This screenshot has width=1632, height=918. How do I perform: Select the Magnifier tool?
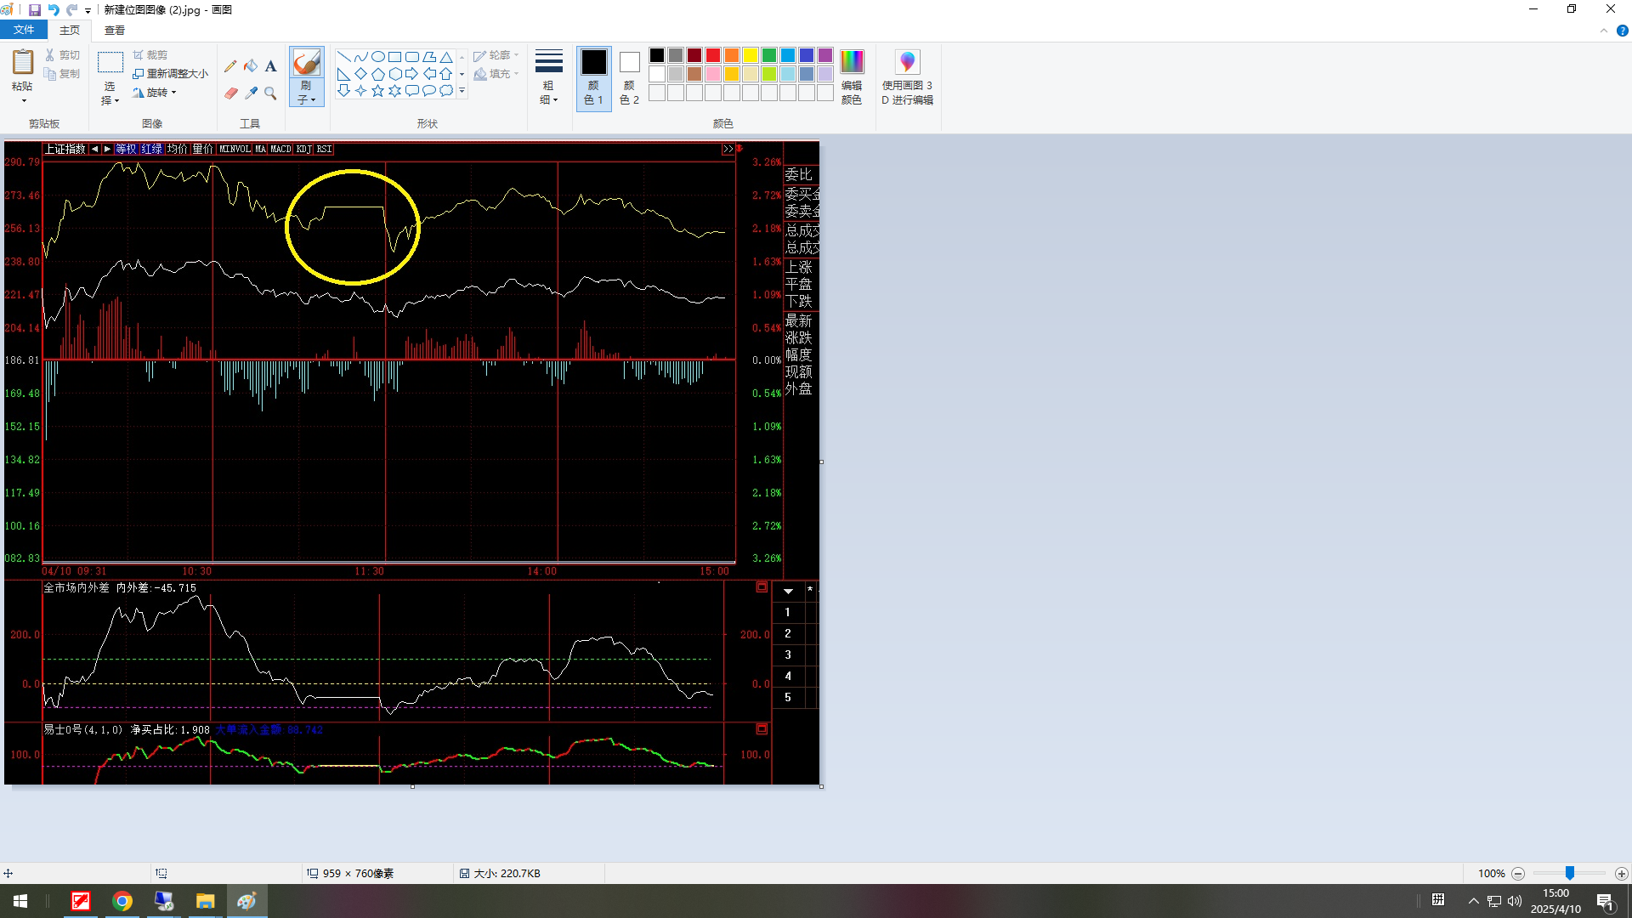pos(270,93)
